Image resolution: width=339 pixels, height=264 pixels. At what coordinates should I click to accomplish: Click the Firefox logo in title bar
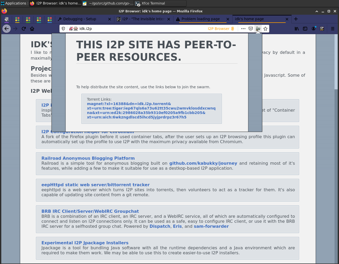4,11
